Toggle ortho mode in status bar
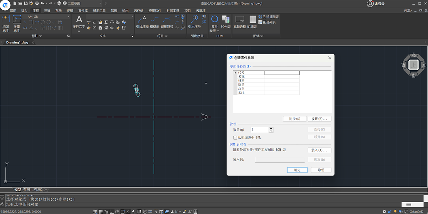Screen dimensions: 428x214 click(x=112, y=212)
